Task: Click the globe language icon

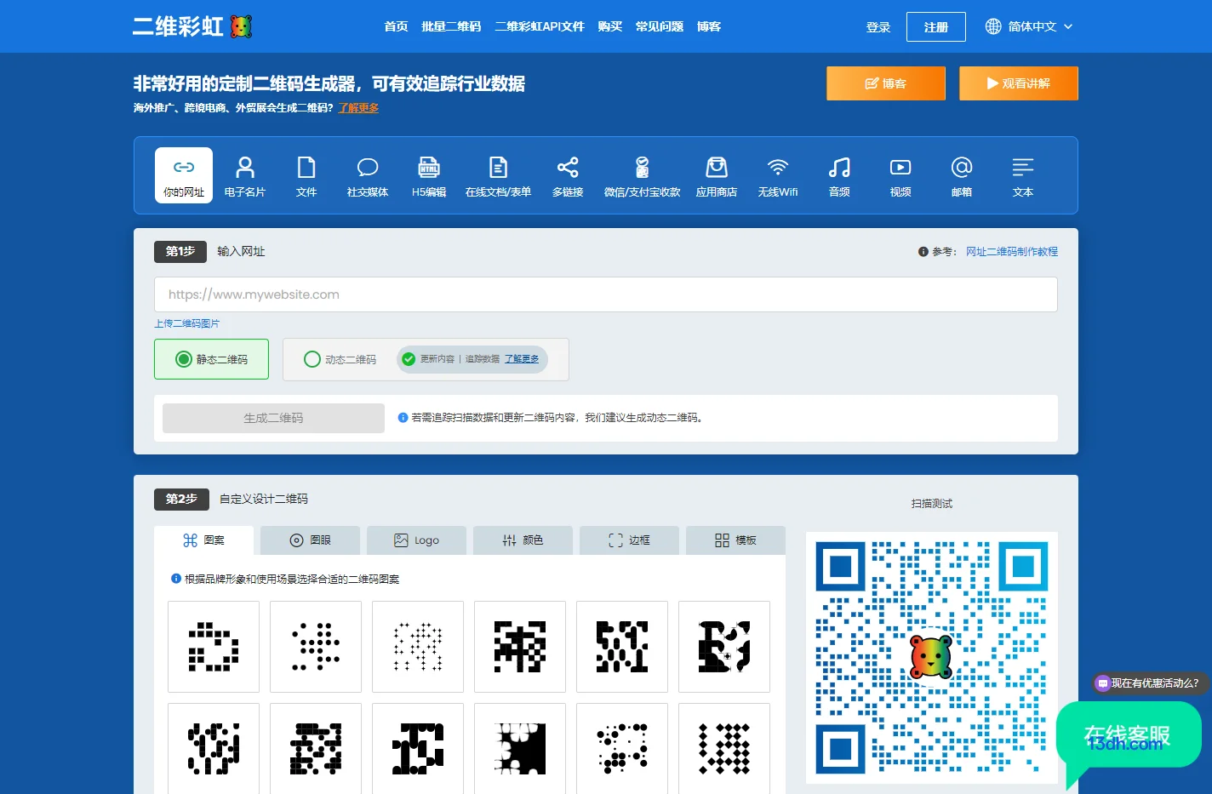Action: pyautogui.click(x=993, y=26)
